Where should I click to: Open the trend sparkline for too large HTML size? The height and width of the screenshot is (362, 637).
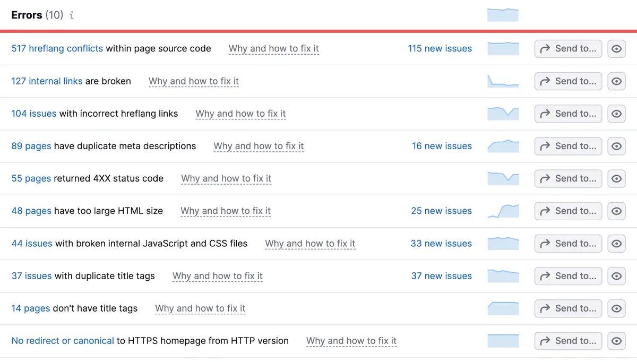click(x=503, y=211)
